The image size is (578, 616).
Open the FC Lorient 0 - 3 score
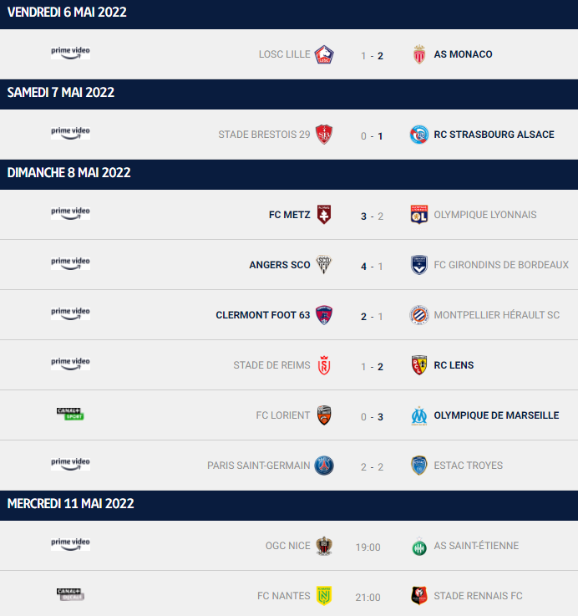click(372, 415)
